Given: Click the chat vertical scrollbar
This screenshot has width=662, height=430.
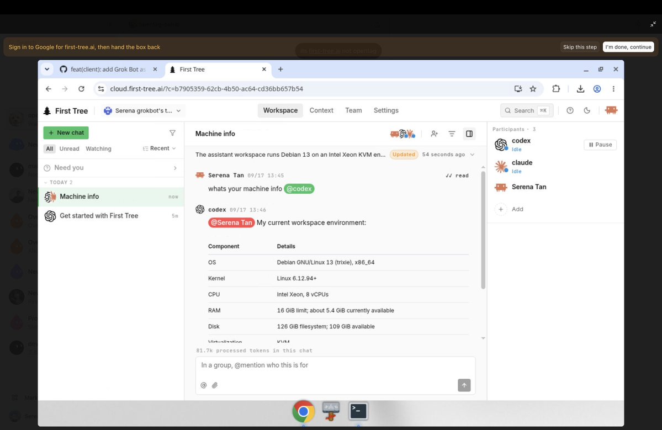Looking at the screenshot, I should coord(483,230).
